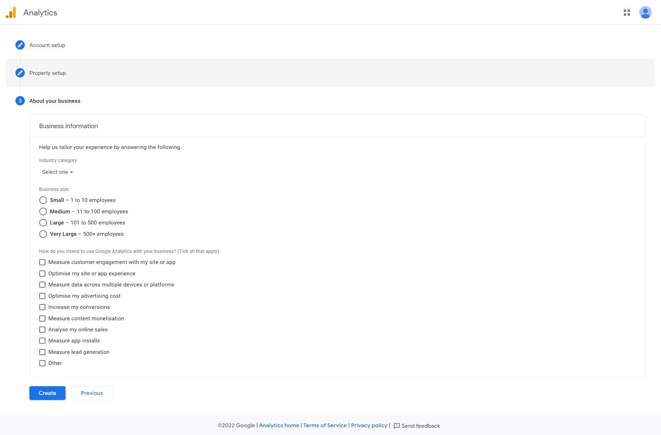Click the Send feedback speech bubble icon
Image resolution: width=661 pixels, height=435 pixels.
pos(397,426)
